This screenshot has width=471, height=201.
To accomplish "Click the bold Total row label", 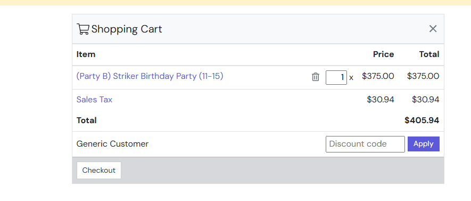I will click(x=87, y=120).
